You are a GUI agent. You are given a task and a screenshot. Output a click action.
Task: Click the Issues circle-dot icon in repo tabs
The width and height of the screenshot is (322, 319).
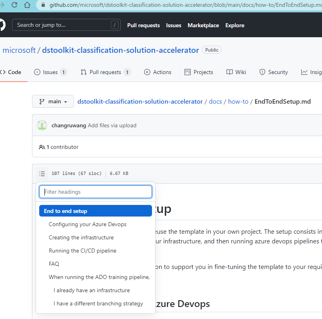[x=37, y=72]
